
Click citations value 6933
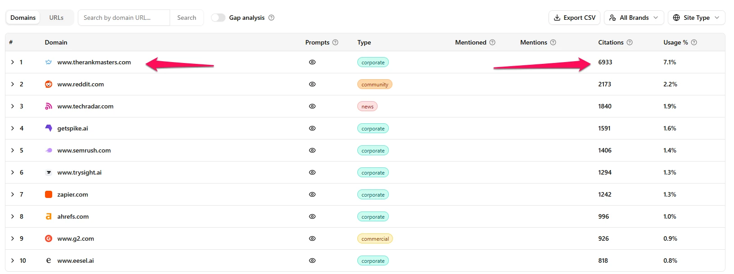[x=605, y=62]
